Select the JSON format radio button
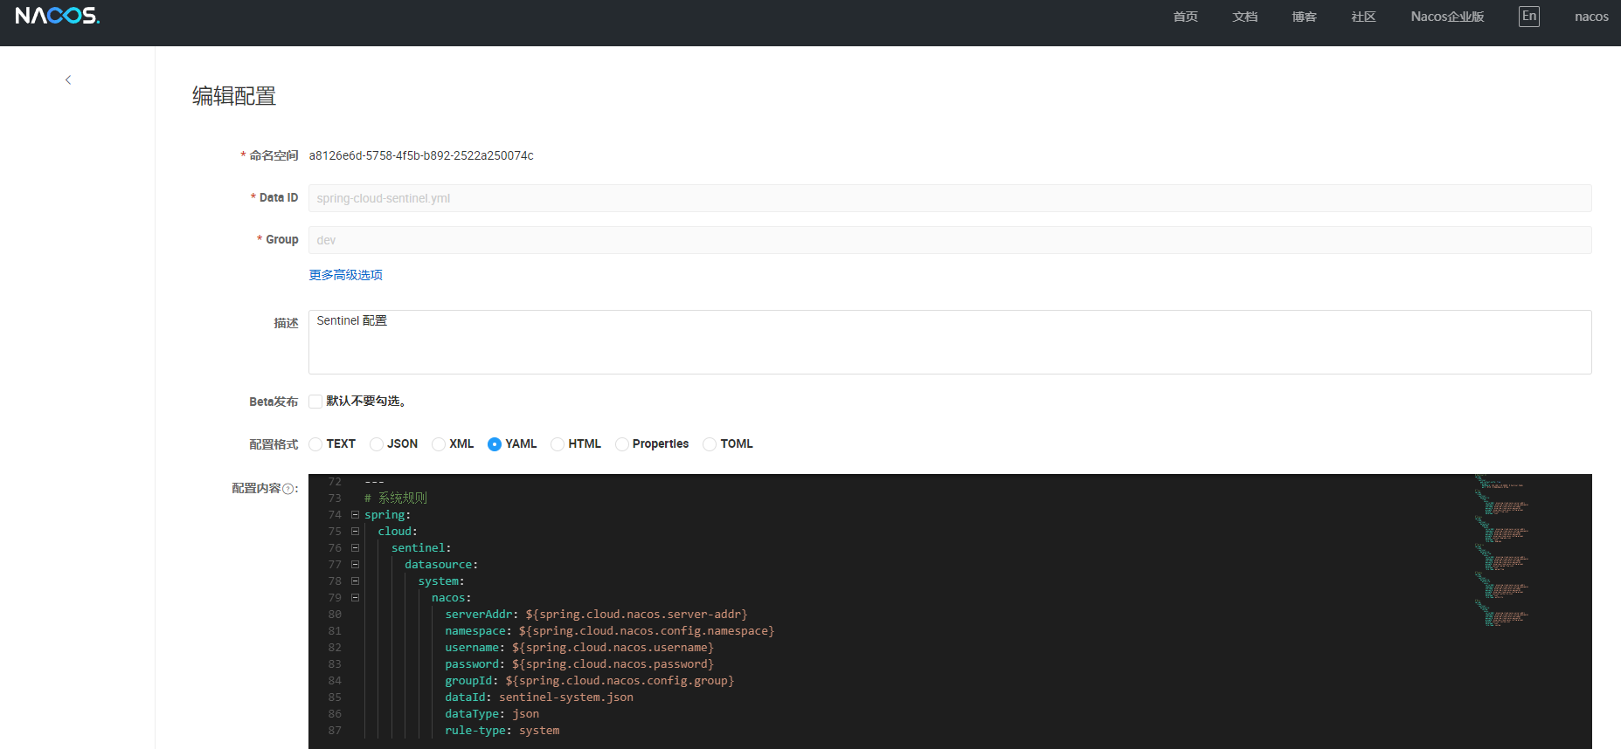 pos(377,444)
